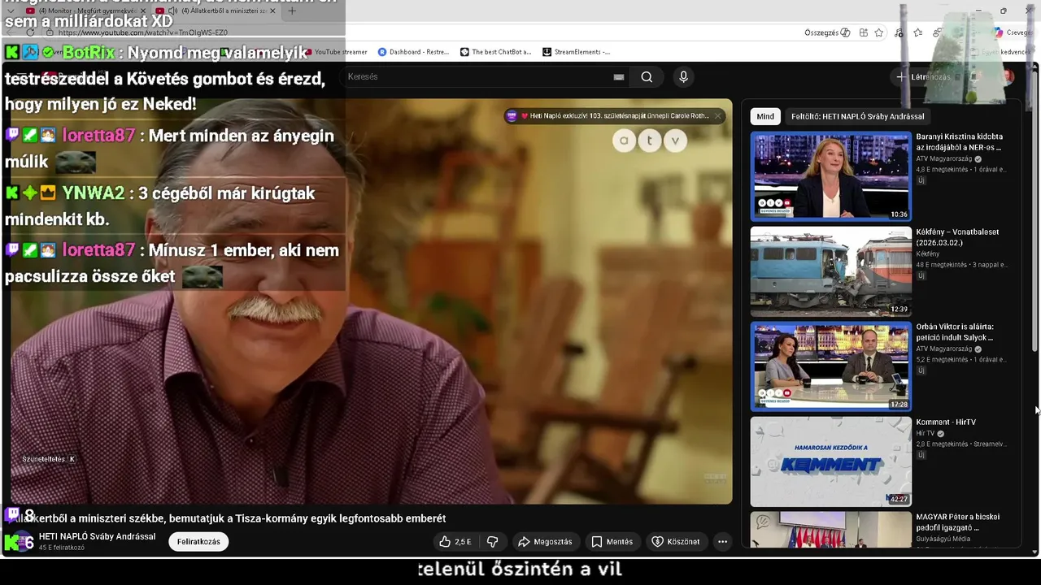1041x585 pixels.
Task: Open the on-screen keyboard icon in search box
Action: click(619, 76)
